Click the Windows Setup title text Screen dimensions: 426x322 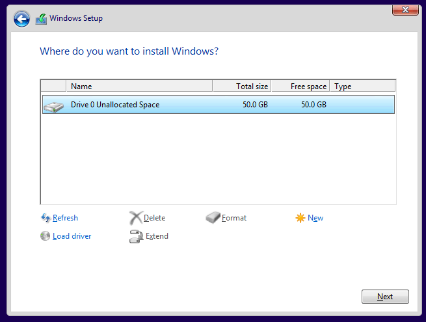[x=76, y=18]
